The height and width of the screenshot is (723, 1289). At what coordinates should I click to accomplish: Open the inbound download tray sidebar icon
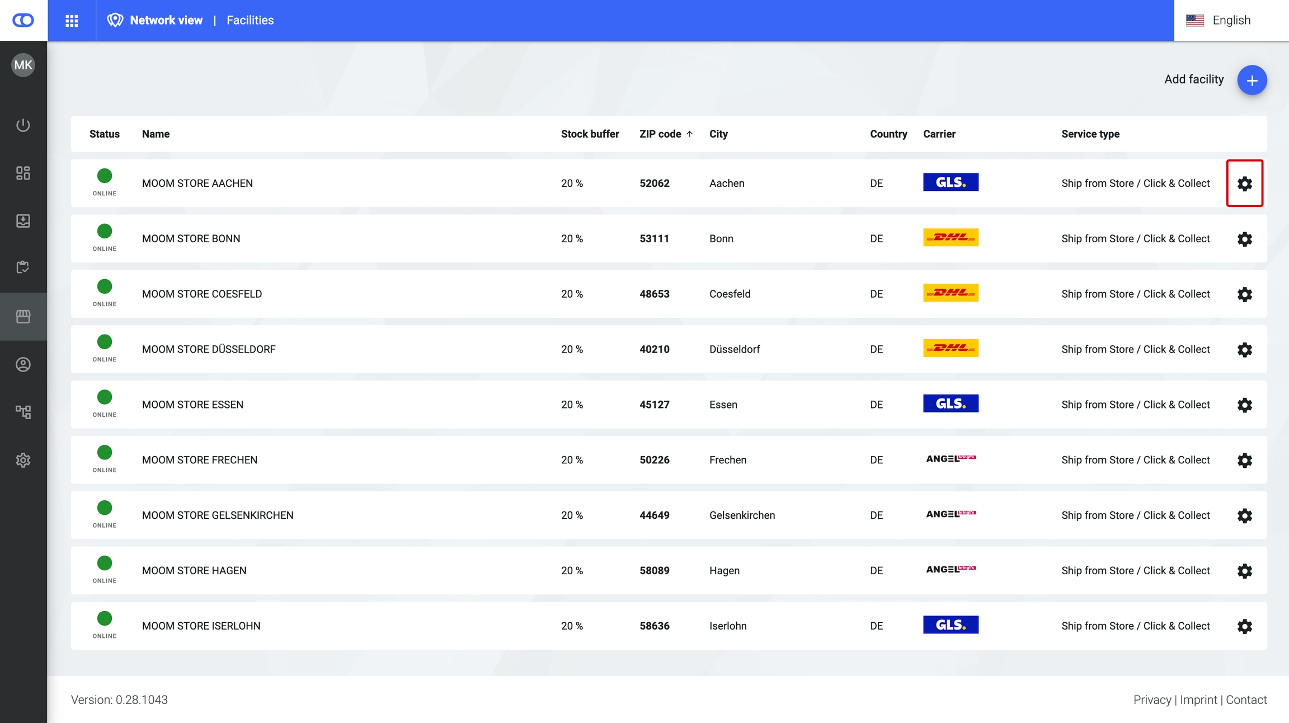coord(23,220)
